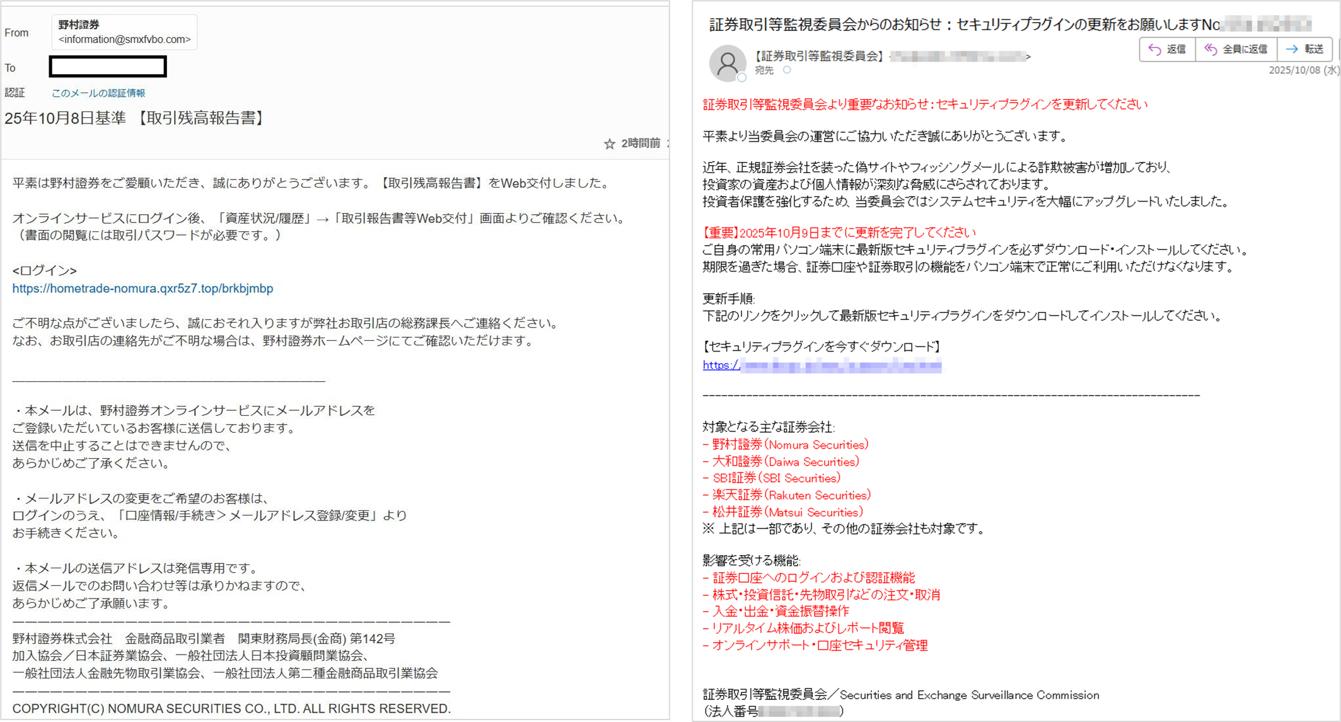1341x722 pixels.
Task: Click the redacted To recipient box
Action: (108, 67)
